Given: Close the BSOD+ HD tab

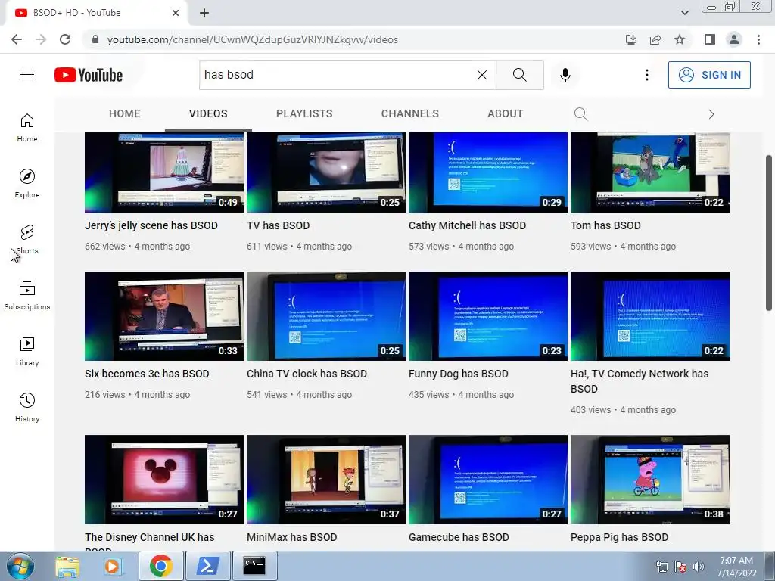Looking at the screenshot, I should pyautogui.click(x=176, y=13).
